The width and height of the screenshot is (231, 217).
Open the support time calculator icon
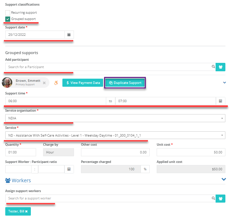[220, 101]
